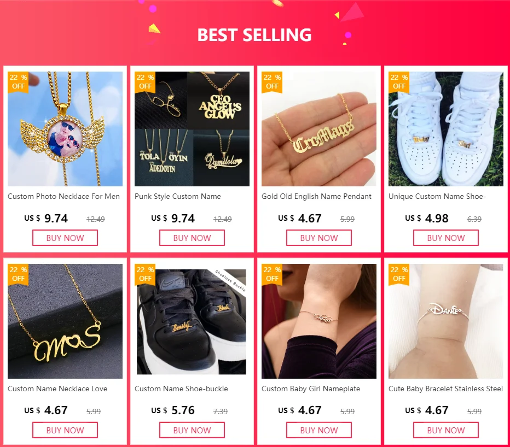The width and height of the screenshot is (510, 447).
Task: Open the Gold Old English Name Pendant title
Action: [x=316, y=197]
